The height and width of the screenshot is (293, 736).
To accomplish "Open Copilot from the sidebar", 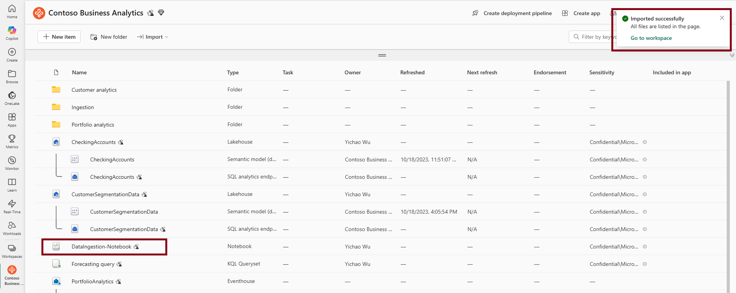I will [x=12, y=33].
